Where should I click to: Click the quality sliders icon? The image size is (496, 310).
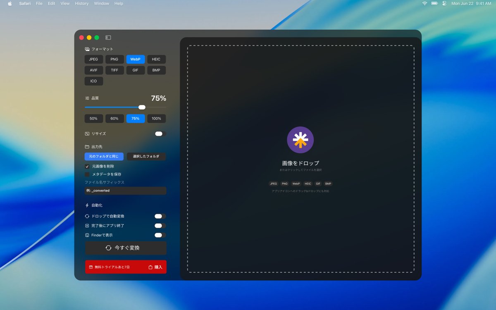[x=87, y=98]
